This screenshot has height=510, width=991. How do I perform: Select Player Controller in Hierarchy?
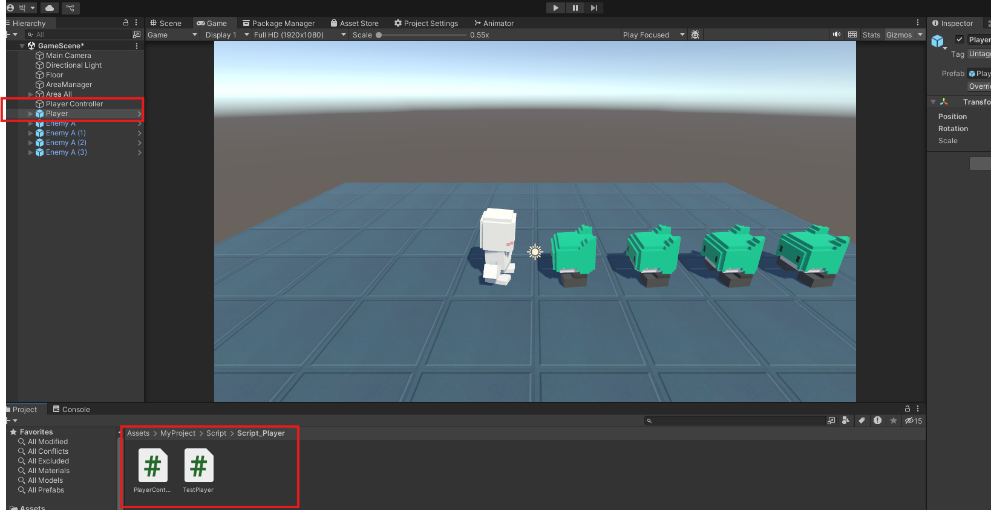pyautogui.click(x=74, y=104)
